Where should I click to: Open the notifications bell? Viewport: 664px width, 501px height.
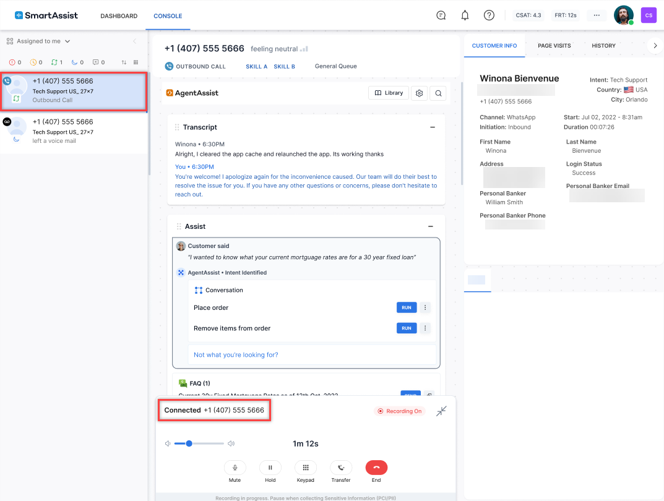465,15
